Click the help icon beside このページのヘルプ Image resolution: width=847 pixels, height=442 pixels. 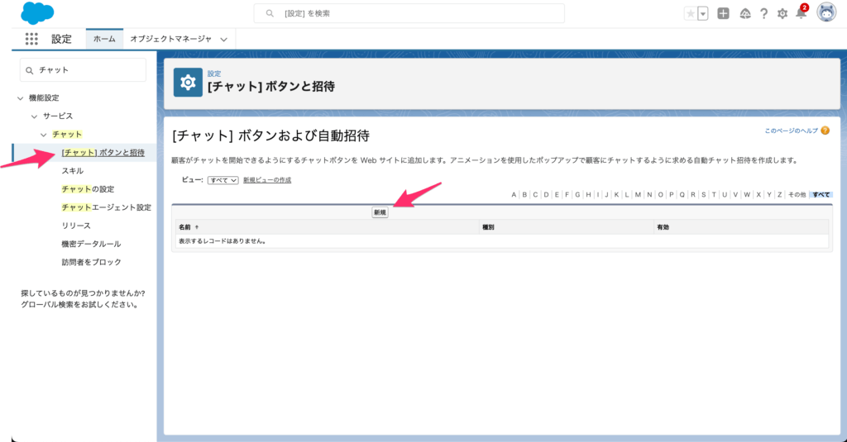click(x=825, y=131)
